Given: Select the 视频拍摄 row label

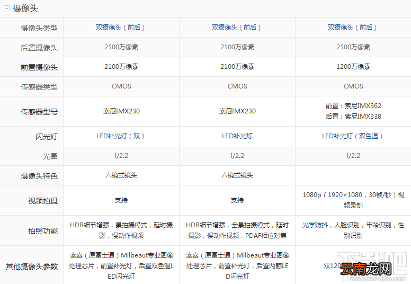Looking at the screenshot, I should 43,201.
